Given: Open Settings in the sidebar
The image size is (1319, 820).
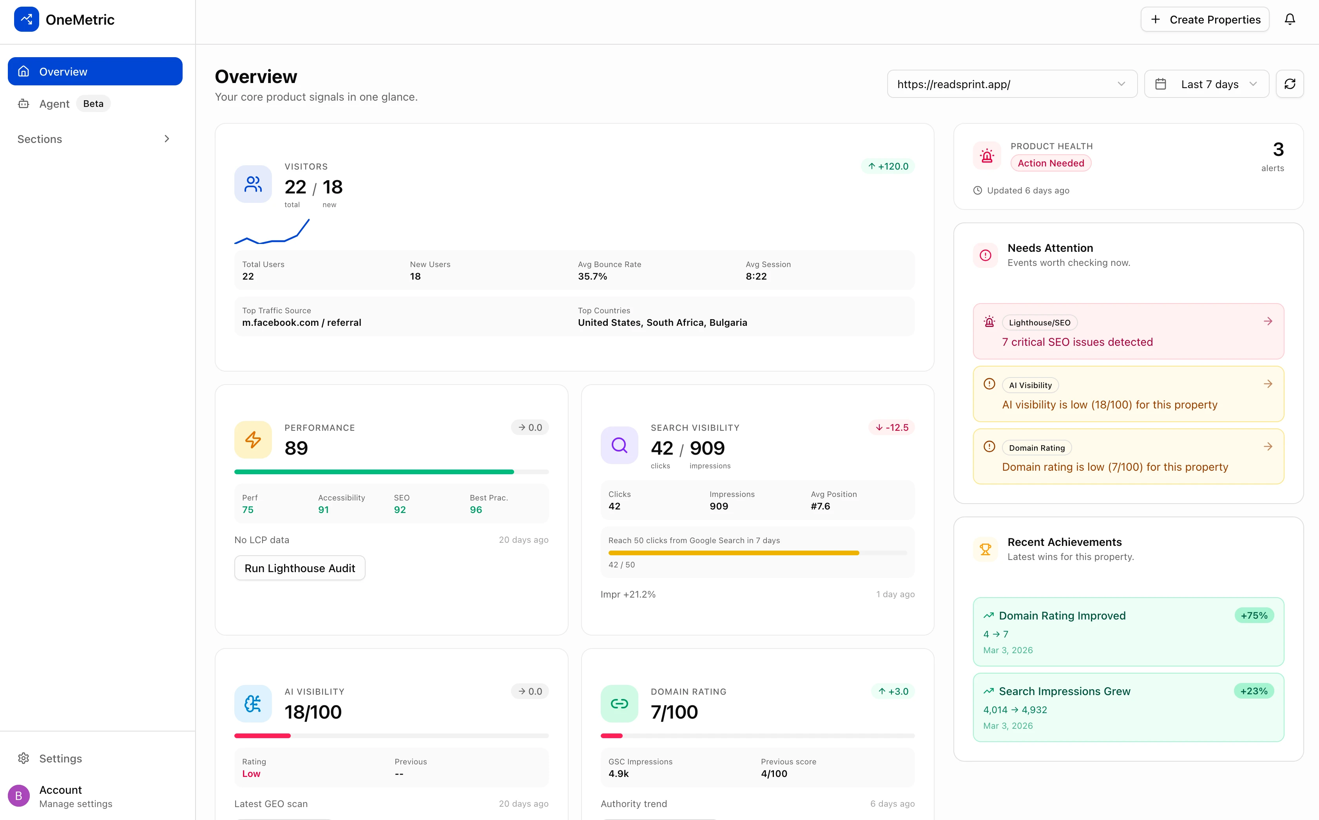Looking at the screenshot, I should pos(60,758).
